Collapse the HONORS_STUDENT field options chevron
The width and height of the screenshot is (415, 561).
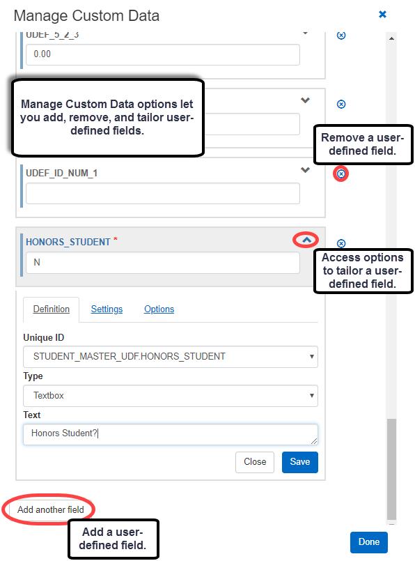[x=306, y=240]
